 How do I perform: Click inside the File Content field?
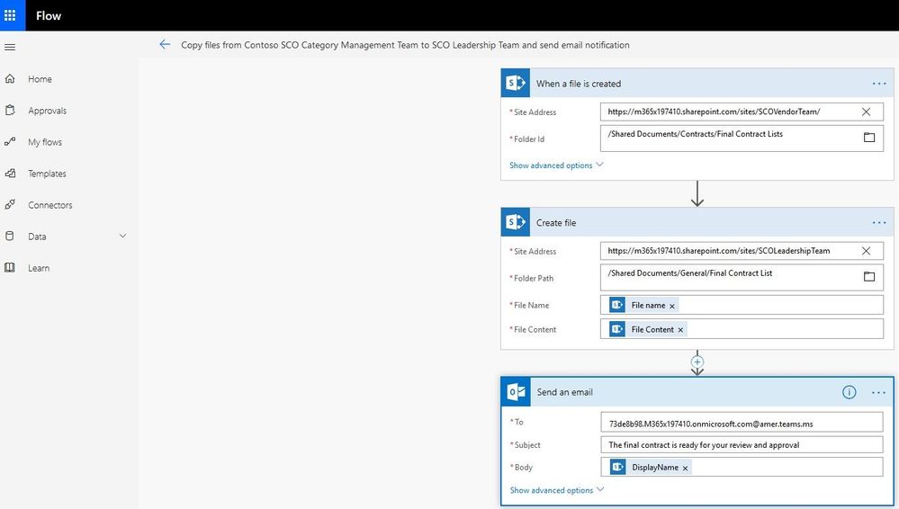point(742,329)
